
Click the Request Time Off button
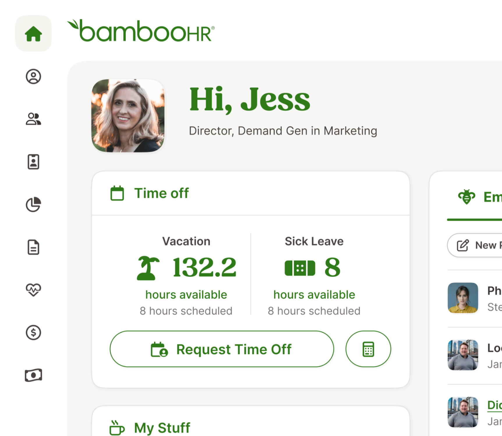point(222,349)
